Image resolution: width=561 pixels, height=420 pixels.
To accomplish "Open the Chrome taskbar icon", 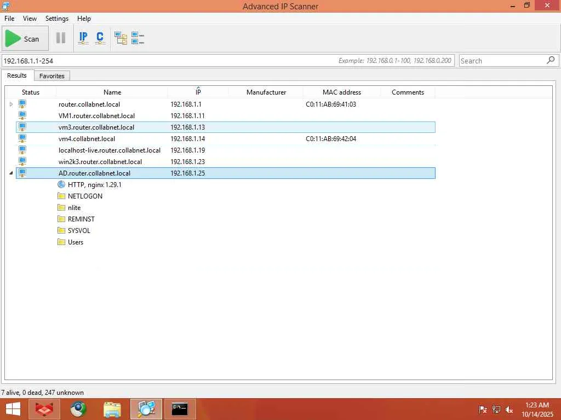I will point(78,409).
